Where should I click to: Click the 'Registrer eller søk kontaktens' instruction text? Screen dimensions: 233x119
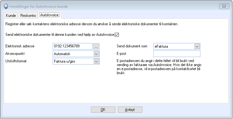(x=92, y=24)
